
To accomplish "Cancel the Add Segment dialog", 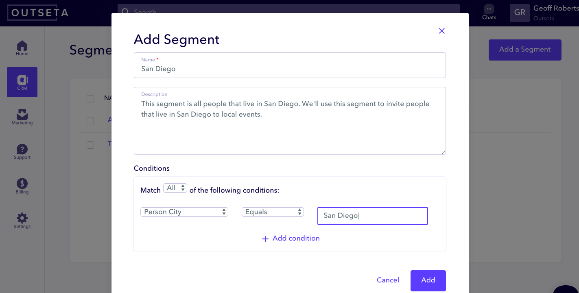I will tap(387, 280).
